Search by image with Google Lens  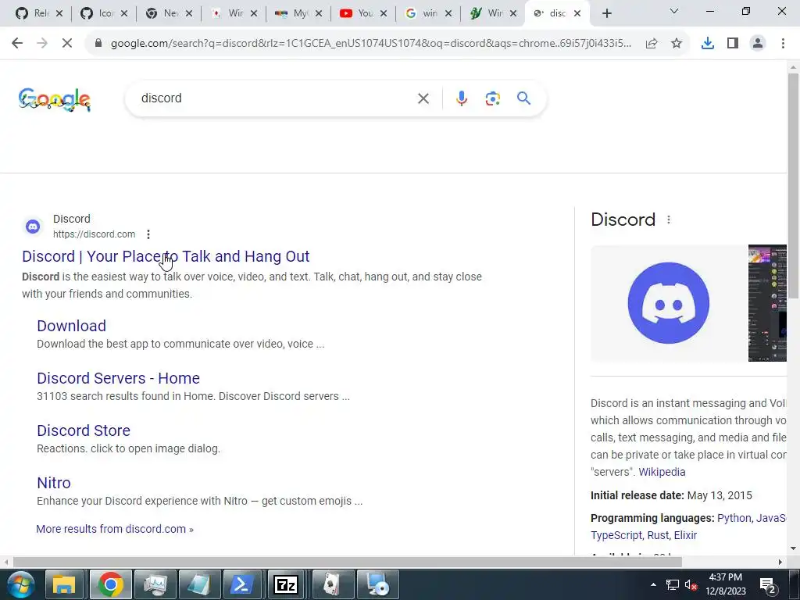[493, 98]
